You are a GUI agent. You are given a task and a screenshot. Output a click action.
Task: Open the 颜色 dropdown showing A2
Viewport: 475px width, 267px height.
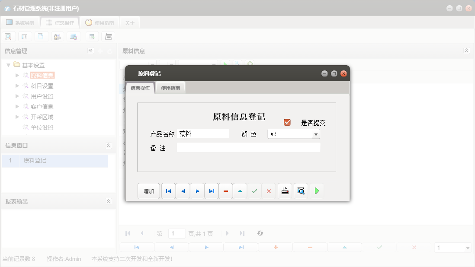click(x=316, y=133)
